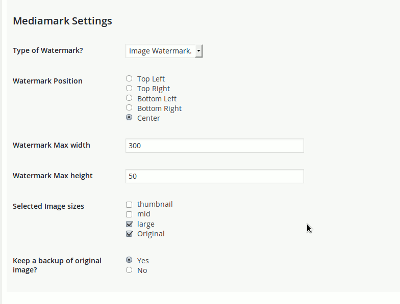Click the Watermark Position label text
Image resolution: width=400 pixels, height=304 pixels.
pyautogui.click(x=48, y=81)
